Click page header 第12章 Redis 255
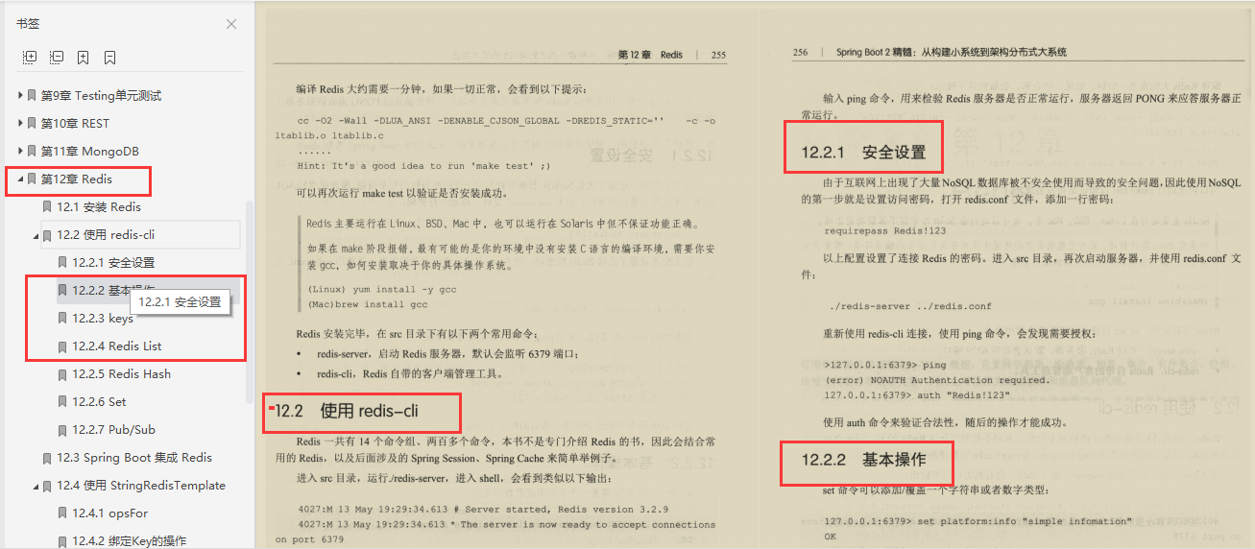The width and height of the screenshot is (1255, 549). (671, 55)
